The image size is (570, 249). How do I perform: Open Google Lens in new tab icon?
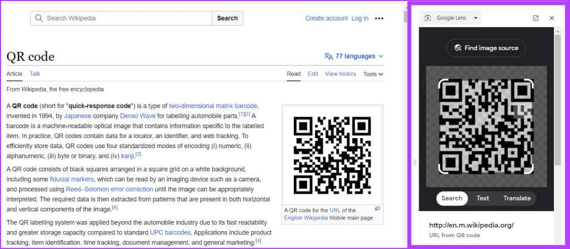535,18
